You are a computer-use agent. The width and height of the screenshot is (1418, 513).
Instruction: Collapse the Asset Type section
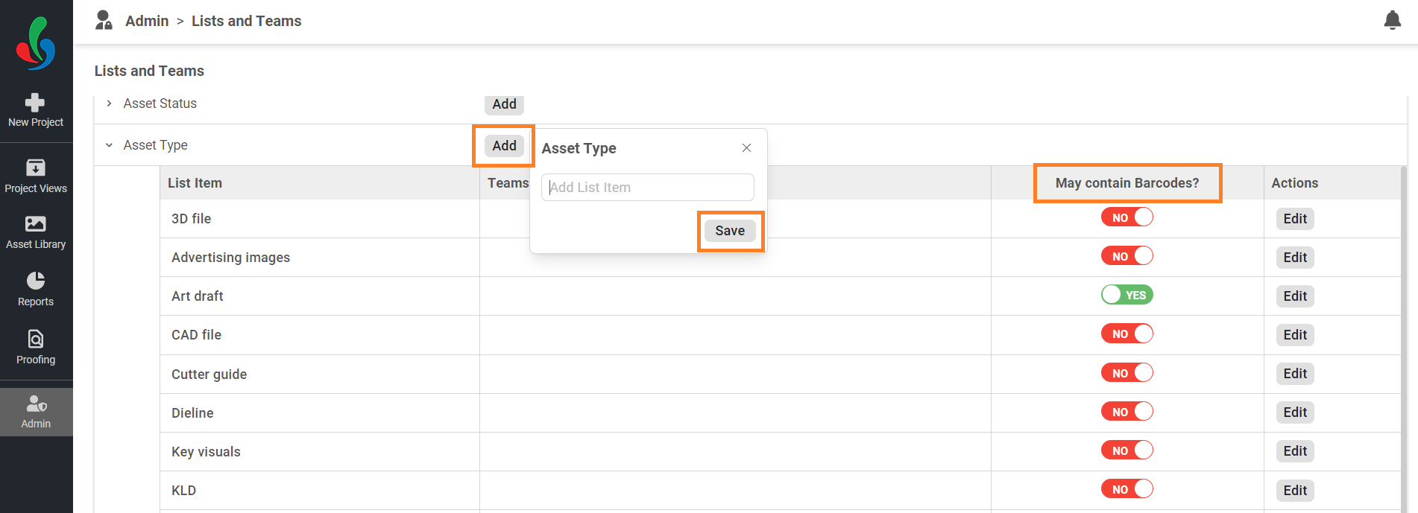109,145
